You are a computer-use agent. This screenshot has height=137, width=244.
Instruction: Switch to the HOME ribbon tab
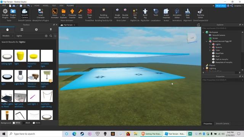(37, 6)
